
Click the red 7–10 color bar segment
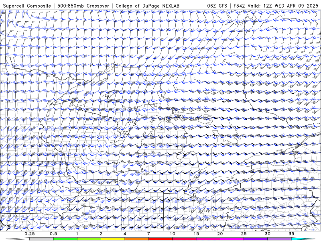(x=160, y=239)
